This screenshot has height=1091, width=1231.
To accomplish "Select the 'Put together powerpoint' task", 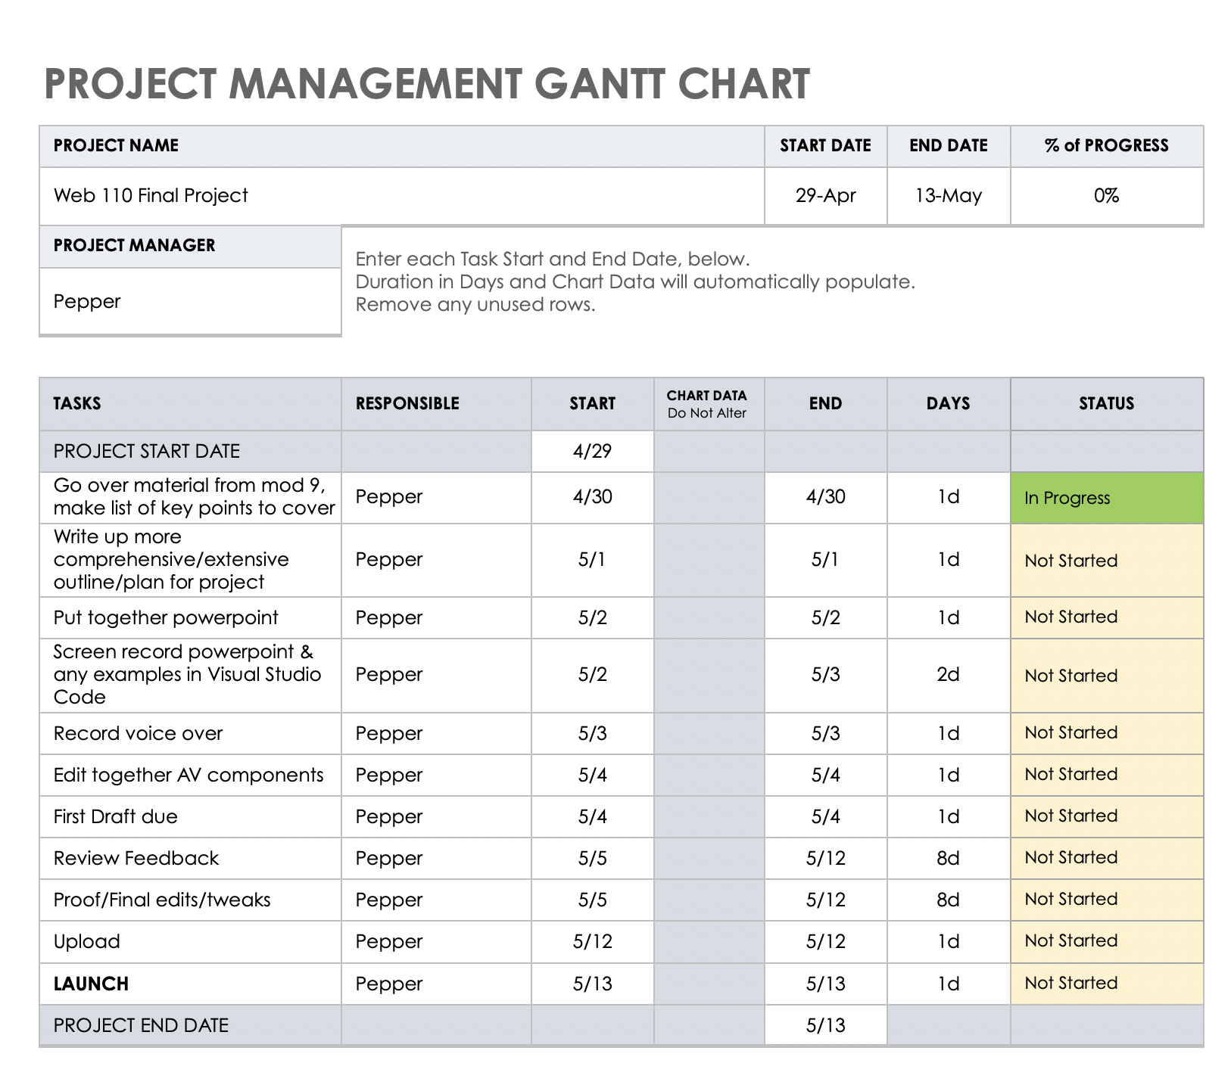I will click(190, 618).
